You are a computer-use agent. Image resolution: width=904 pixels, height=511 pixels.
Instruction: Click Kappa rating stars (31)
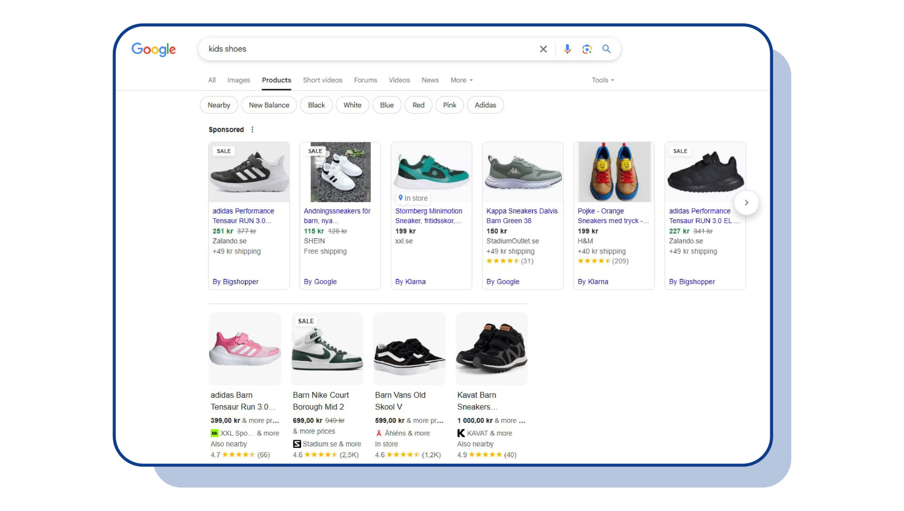coord(503,261)
